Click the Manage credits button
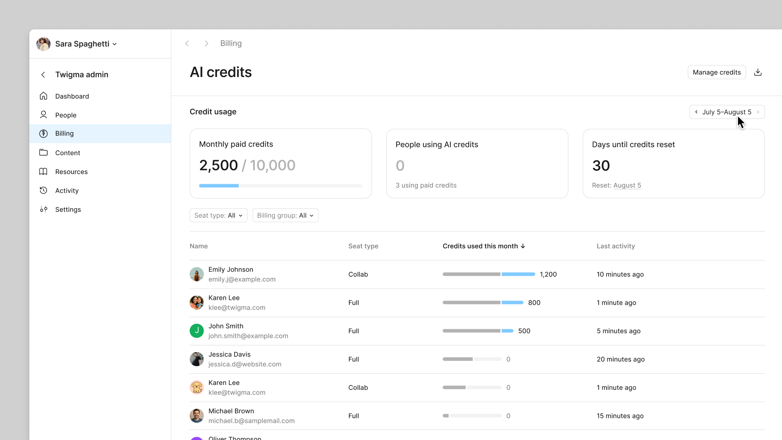The width and height of the screenshot is (782, 440). pos(716,72)
